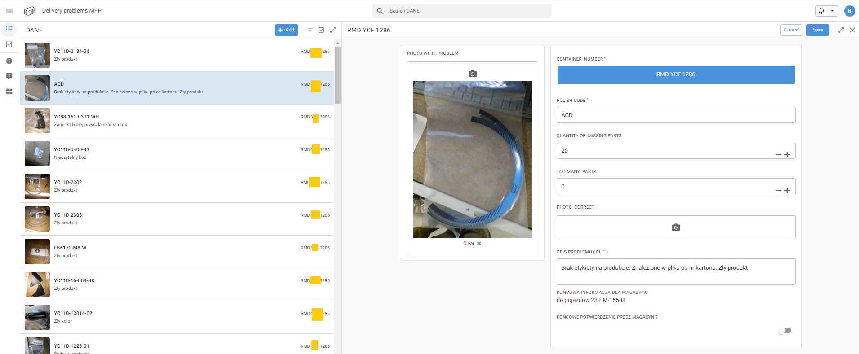Open the info icon in left sidebar
This screenshot has width=859, height=354.
pyautogui.click(x=9, y=61)
